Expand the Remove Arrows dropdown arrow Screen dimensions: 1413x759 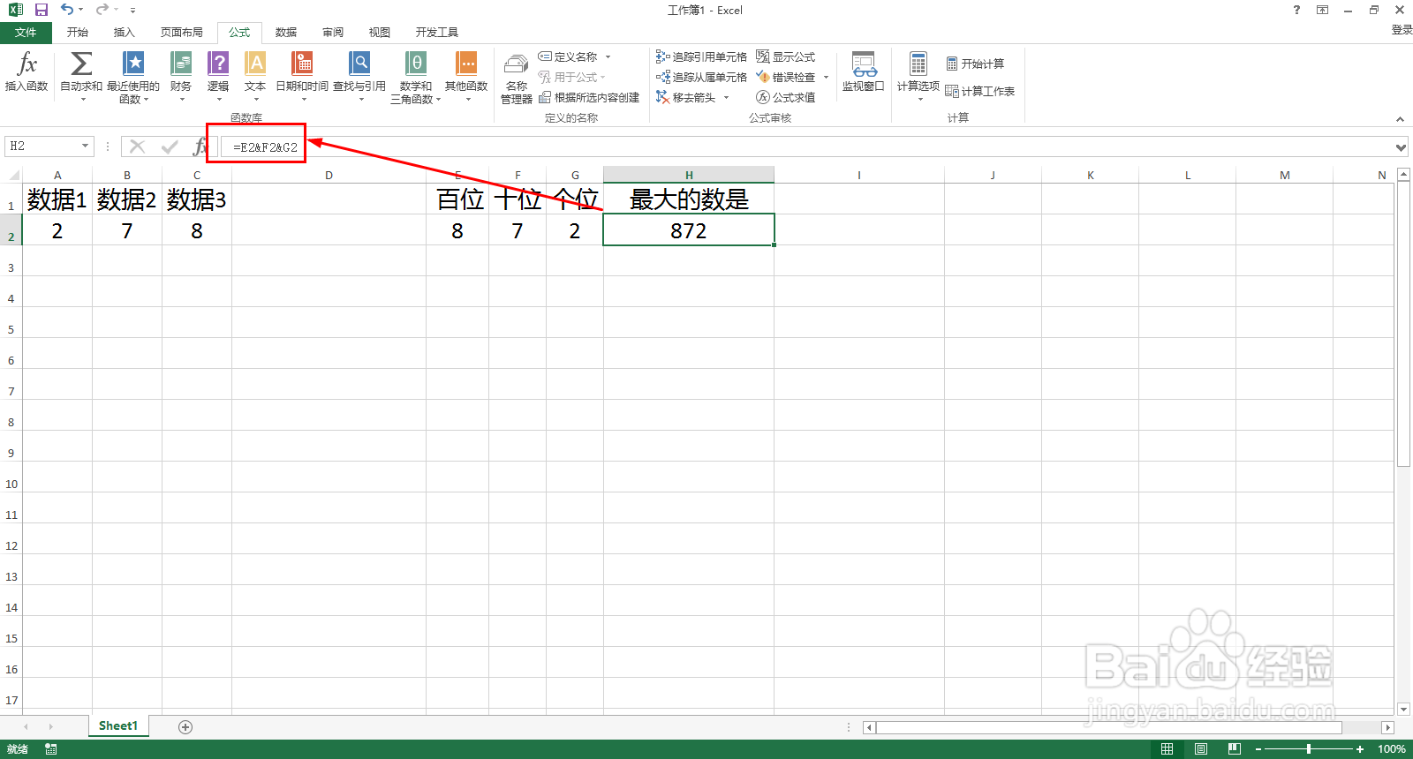(x=726, y=97)
